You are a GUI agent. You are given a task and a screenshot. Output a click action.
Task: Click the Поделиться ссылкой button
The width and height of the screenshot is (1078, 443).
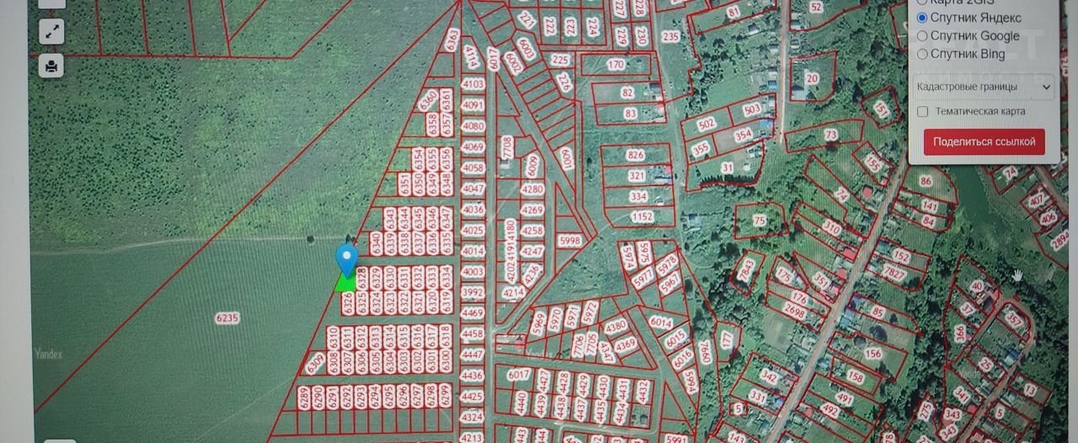(984, 141)
